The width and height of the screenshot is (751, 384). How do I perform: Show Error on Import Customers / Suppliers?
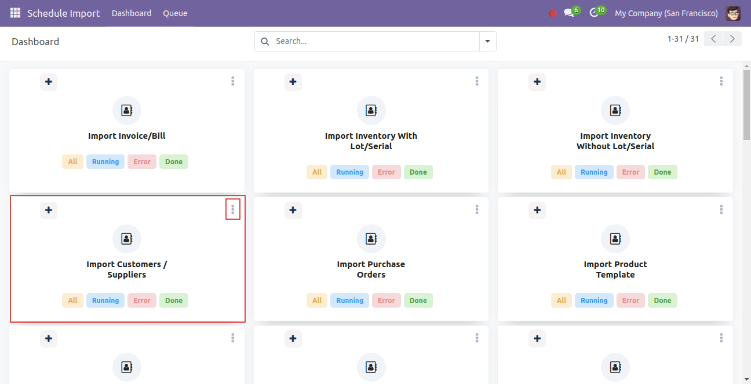142,301
